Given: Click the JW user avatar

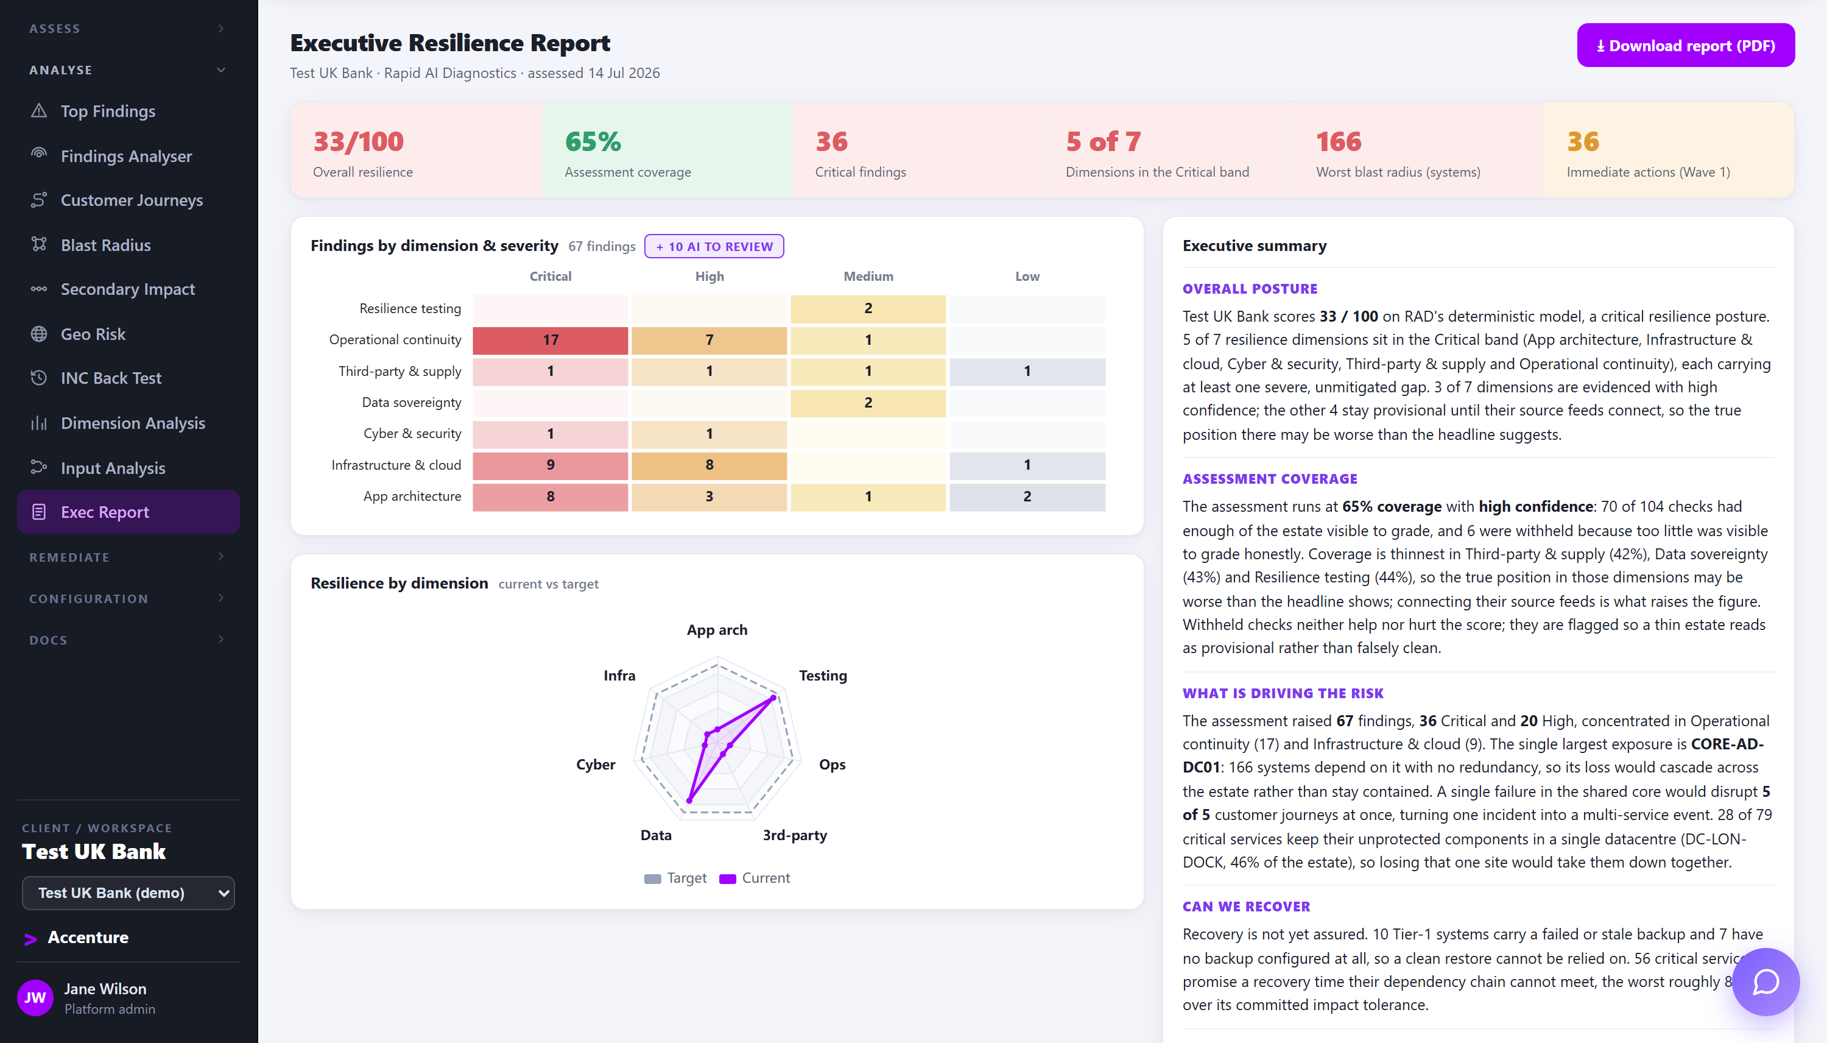Looking at the screenshot, I should point(35,998).
